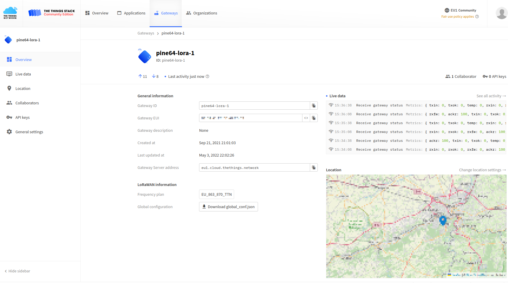Click the Gateway ID field

(x=254, y=106)
